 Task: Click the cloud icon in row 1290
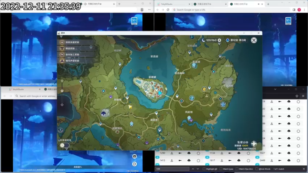pyautogui.click(x=189, y=153)
